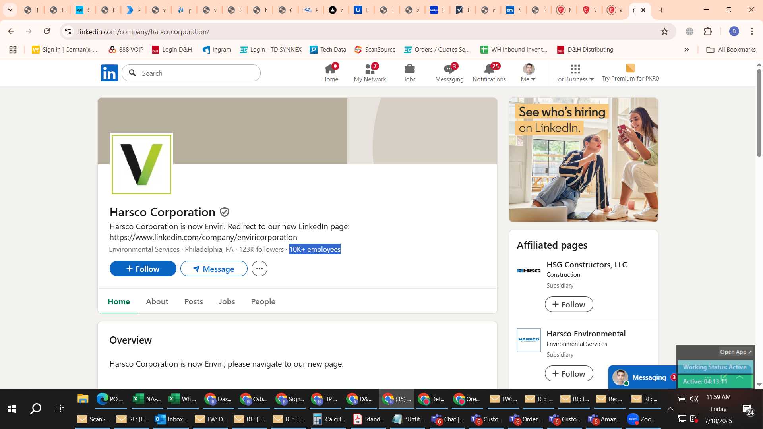The image size is (763, 429).
Task: Click the LinkedIn logo icon
Action: (109, 73)
